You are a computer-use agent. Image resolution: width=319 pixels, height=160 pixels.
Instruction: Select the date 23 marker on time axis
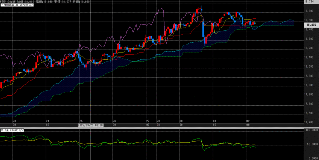[x=14, y=121]
